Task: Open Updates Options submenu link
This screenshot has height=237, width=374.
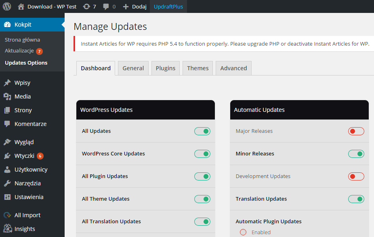Action: pyautogui.click(x=26, y=63)
